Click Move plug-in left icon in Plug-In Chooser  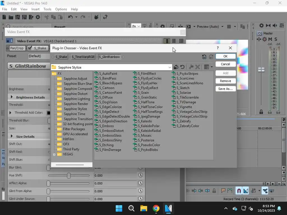(x=204, y=57)
